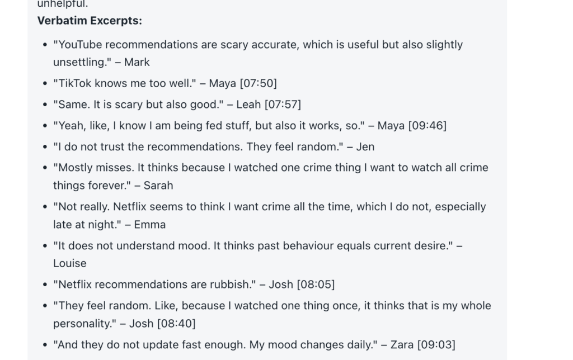Click the "Verbatim Excerpts:" heading
Viewport: 573px width, 360px height.
[90, 21]
